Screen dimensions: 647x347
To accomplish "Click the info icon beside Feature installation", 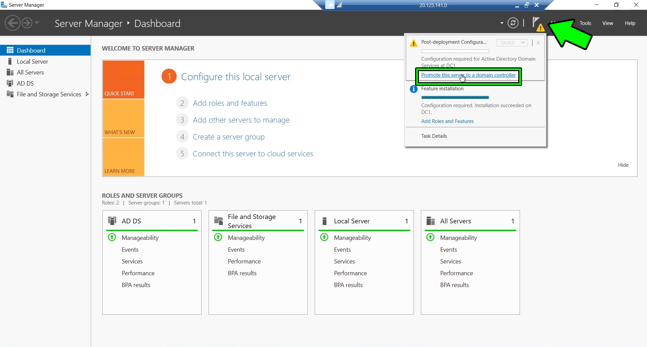I will point(413,89).
